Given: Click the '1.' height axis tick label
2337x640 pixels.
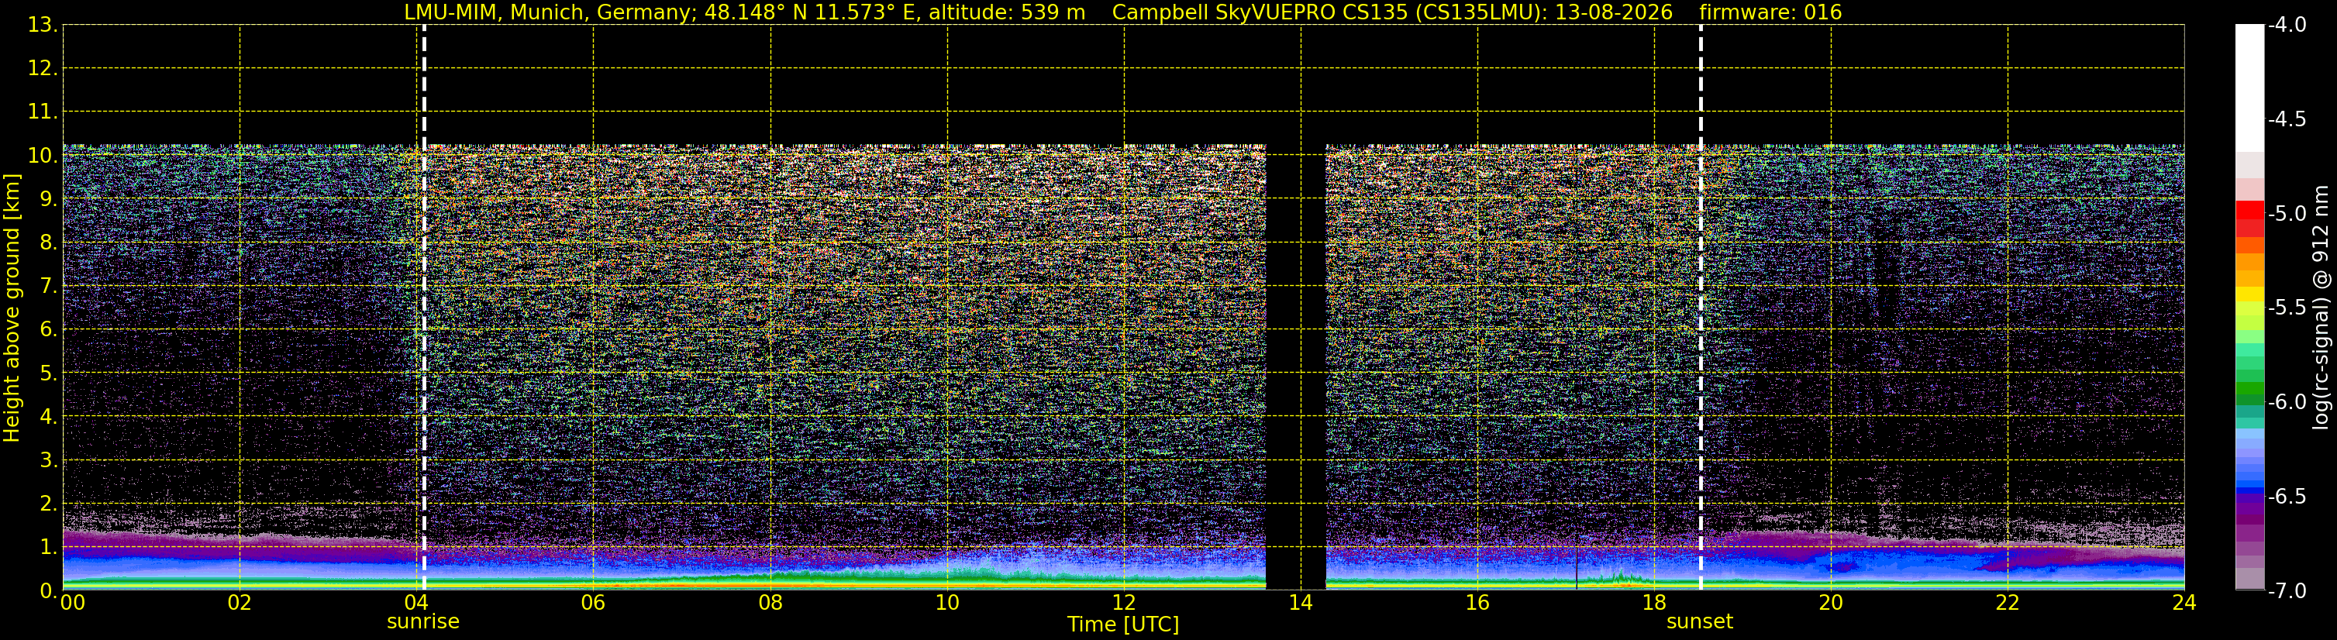Looking at the screenshot, I should pyautogui.click(x=49, y=548).
